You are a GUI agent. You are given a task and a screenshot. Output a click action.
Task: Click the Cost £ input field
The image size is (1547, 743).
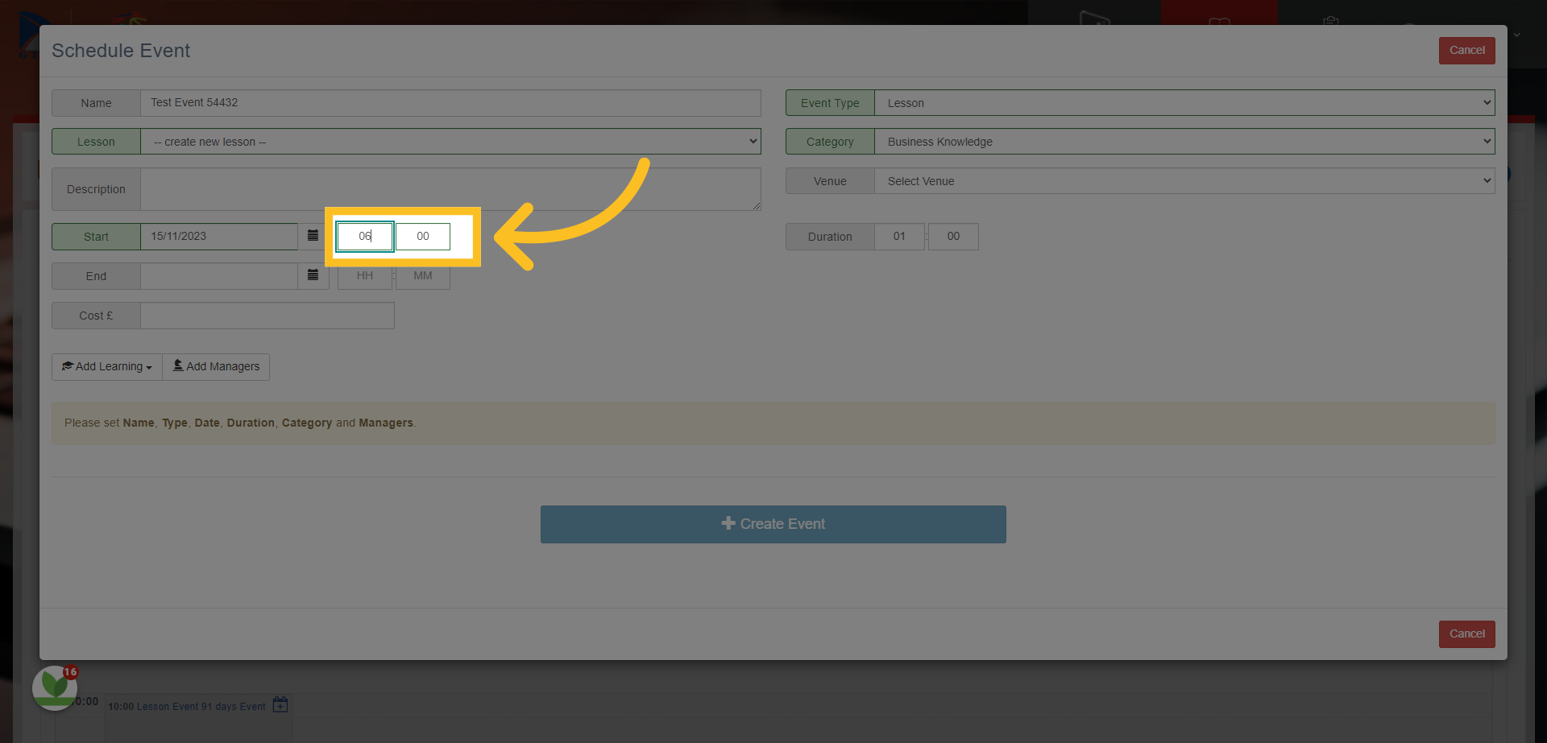coord(268,316)
